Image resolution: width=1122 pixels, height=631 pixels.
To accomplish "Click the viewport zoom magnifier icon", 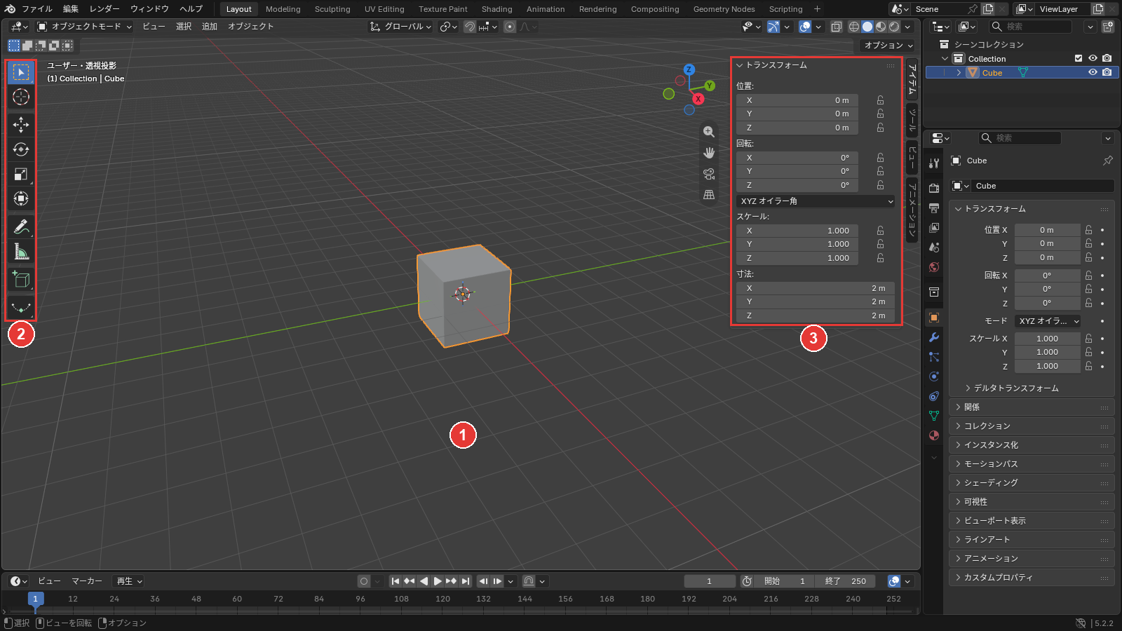I will [x=709, y=132].
